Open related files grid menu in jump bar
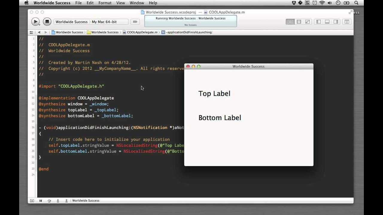Image resolution: width=383 pixels, height=215 pixels. click(31, 32)
